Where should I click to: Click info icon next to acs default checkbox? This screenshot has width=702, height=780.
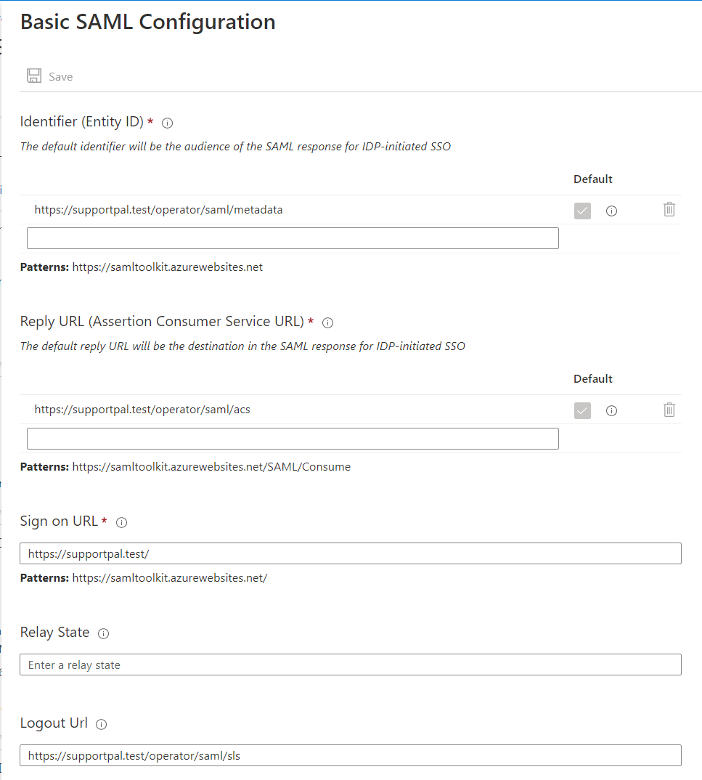pyautogui.click(x=611, y=411)
